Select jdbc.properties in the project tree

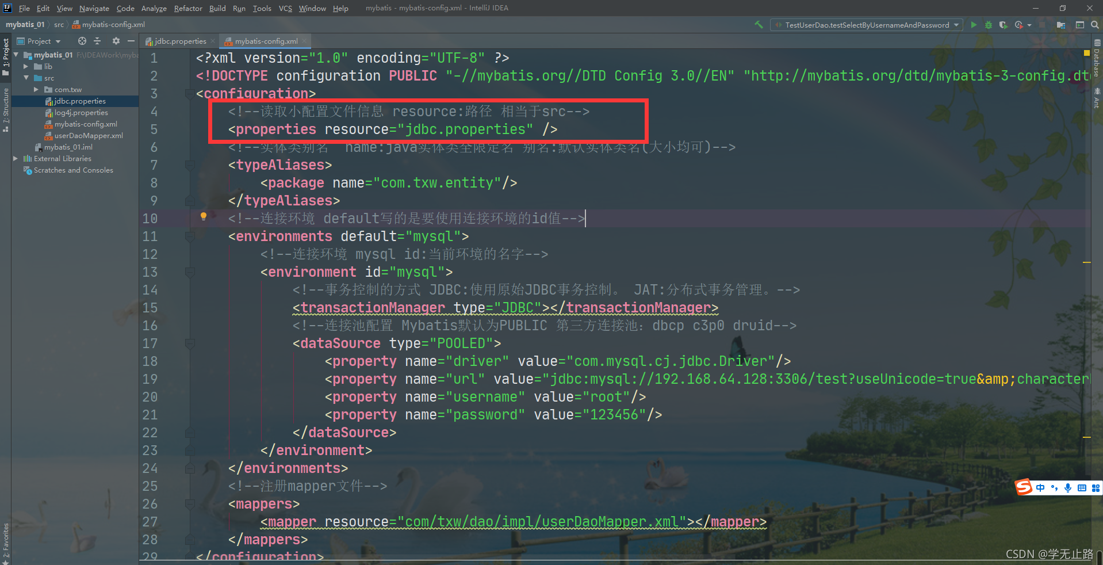(80, 101)
